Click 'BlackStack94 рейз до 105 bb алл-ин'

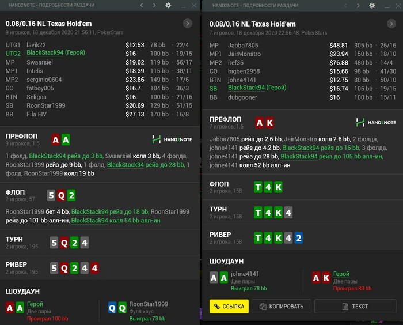pyautogui.click(x=332, y=156)
